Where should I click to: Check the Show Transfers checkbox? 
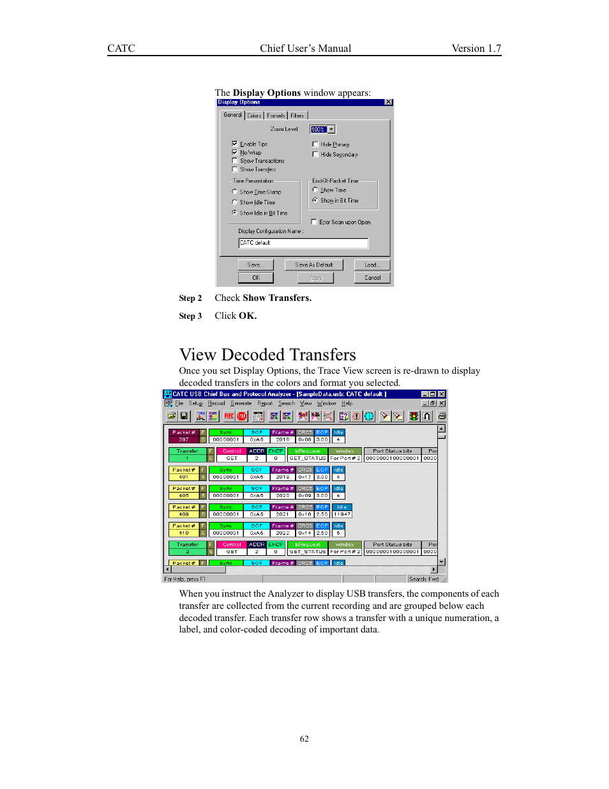(x=234, y=169)
